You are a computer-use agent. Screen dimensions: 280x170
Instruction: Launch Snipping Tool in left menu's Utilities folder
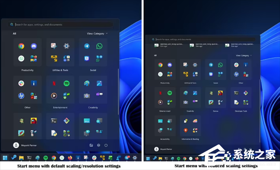click(x=54, y=46)
